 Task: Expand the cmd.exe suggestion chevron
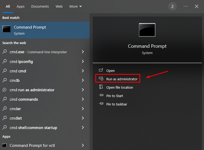pos(83,52)
